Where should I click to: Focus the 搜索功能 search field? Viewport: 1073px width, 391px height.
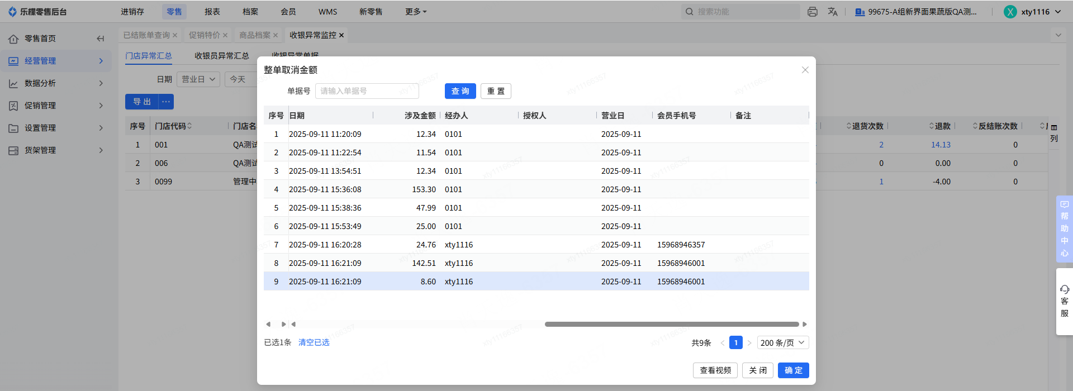pos(741,12)
